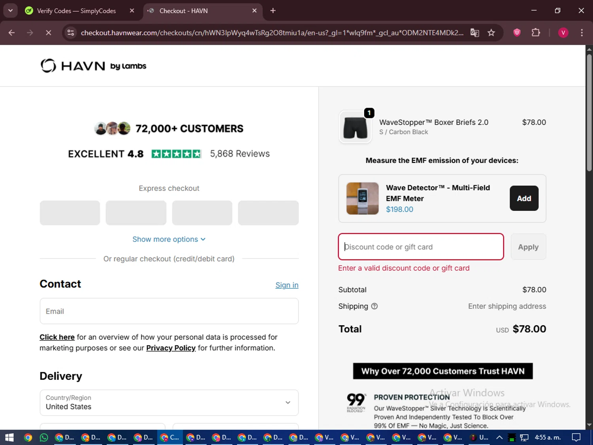Viewport: 593px width, 445px height.
Task: Click the Wave Detector EMF Meter thumbnail
Action: [363, 199]
